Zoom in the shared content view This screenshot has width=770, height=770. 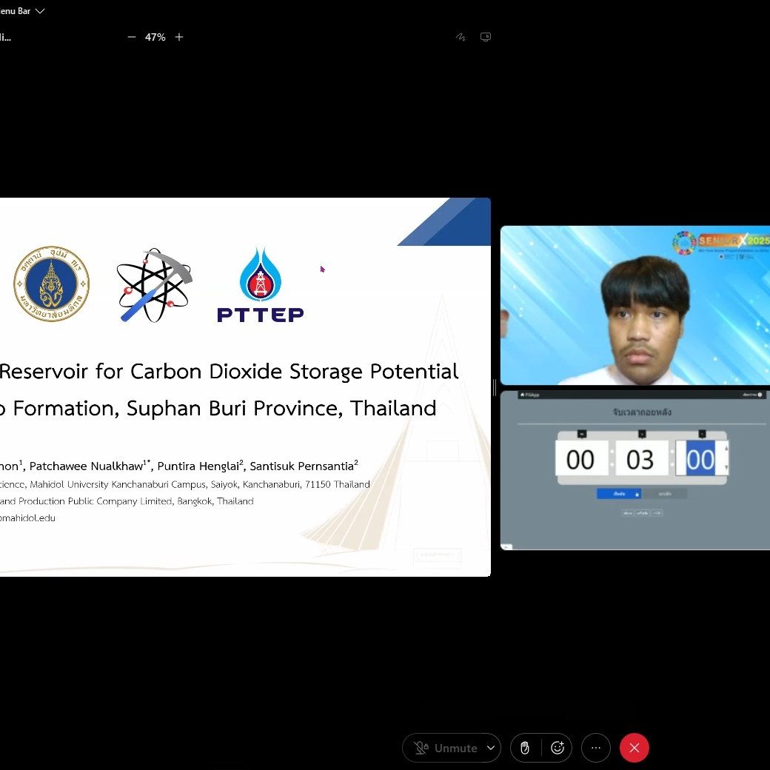179,37
